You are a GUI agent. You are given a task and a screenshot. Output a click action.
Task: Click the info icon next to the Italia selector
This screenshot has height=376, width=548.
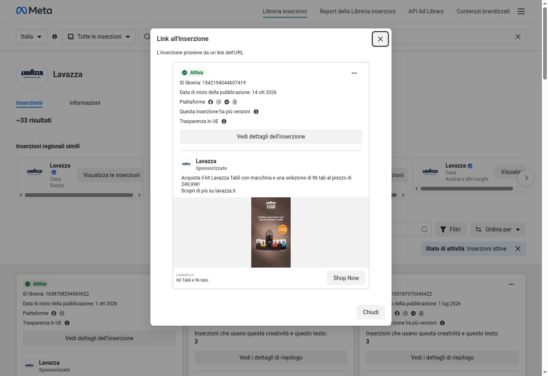tap(55, 37)
